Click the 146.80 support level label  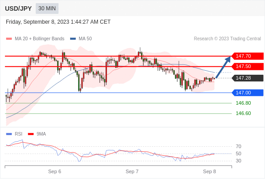[243, 103]
